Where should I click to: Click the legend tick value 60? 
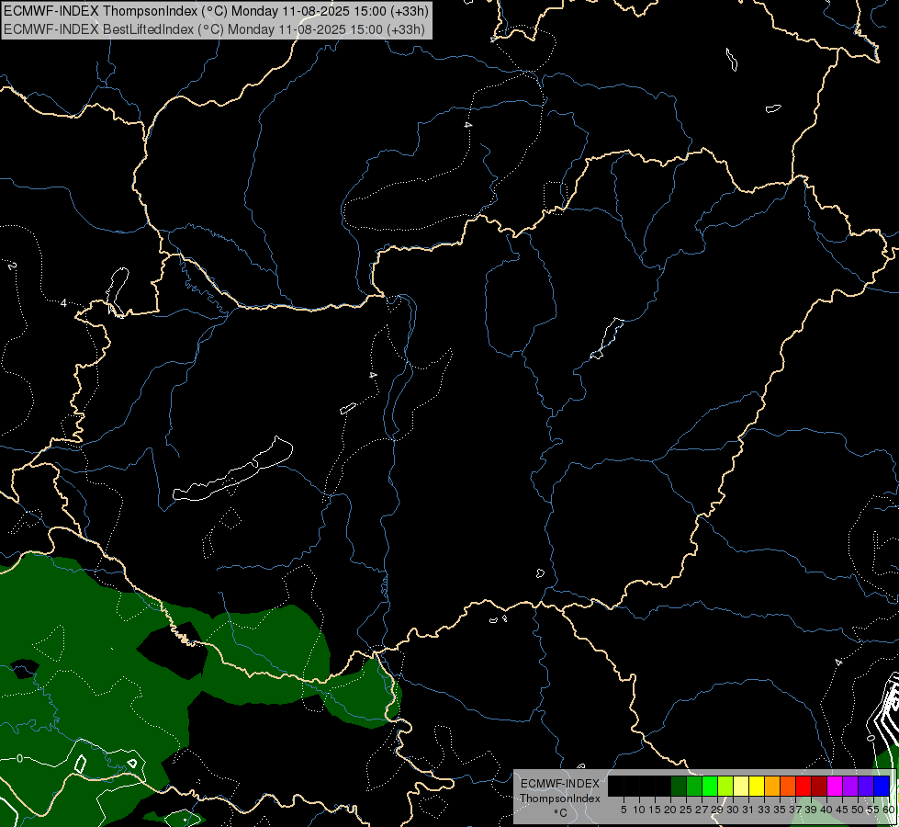point(889,810)
